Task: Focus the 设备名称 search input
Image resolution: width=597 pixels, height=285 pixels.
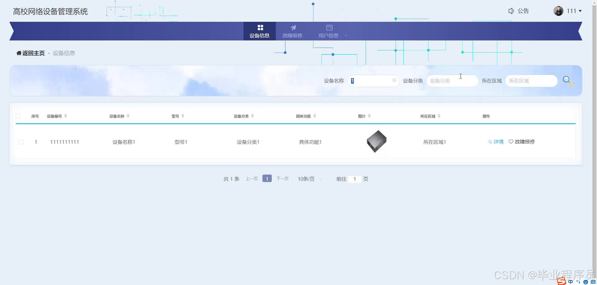Action: (x=373, y=81)
